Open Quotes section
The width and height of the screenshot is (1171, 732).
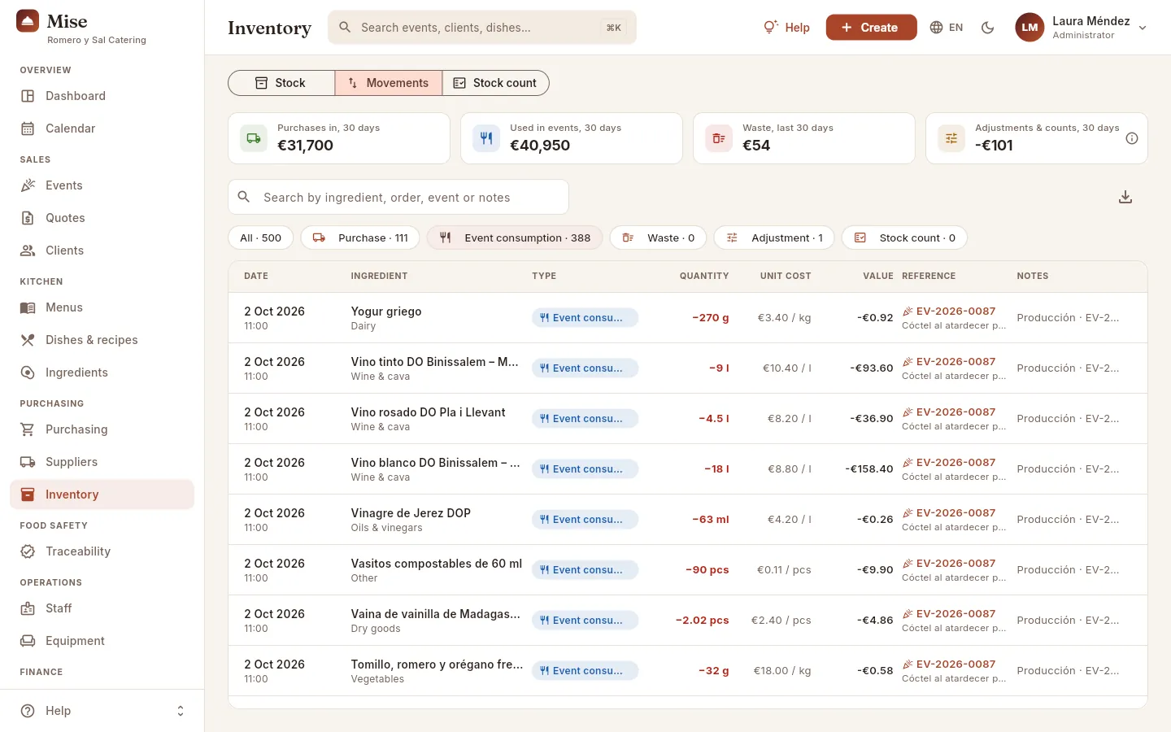[102, 218]
